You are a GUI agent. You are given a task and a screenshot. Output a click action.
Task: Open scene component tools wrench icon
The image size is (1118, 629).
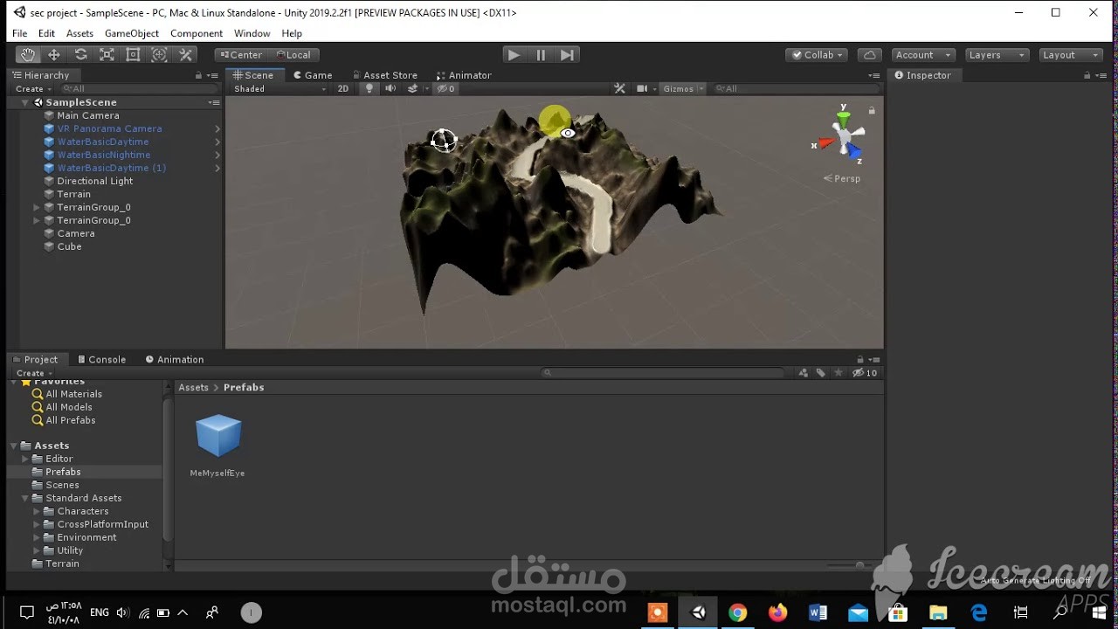619,88
